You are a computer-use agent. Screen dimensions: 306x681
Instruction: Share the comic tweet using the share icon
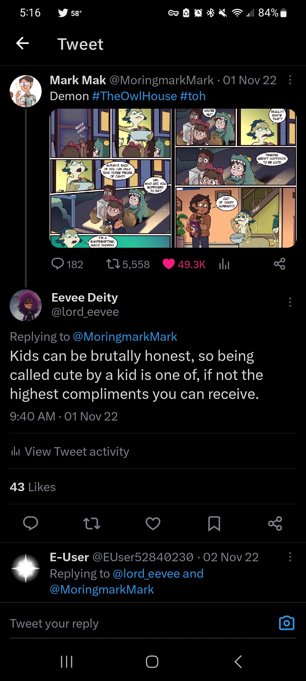pos(279,264)
